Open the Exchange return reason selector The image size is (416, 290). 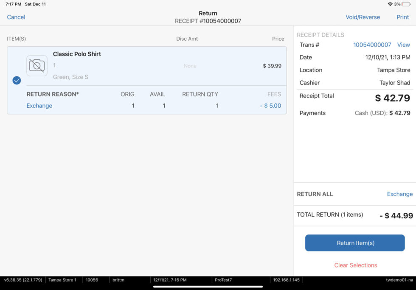coord(39,106)
